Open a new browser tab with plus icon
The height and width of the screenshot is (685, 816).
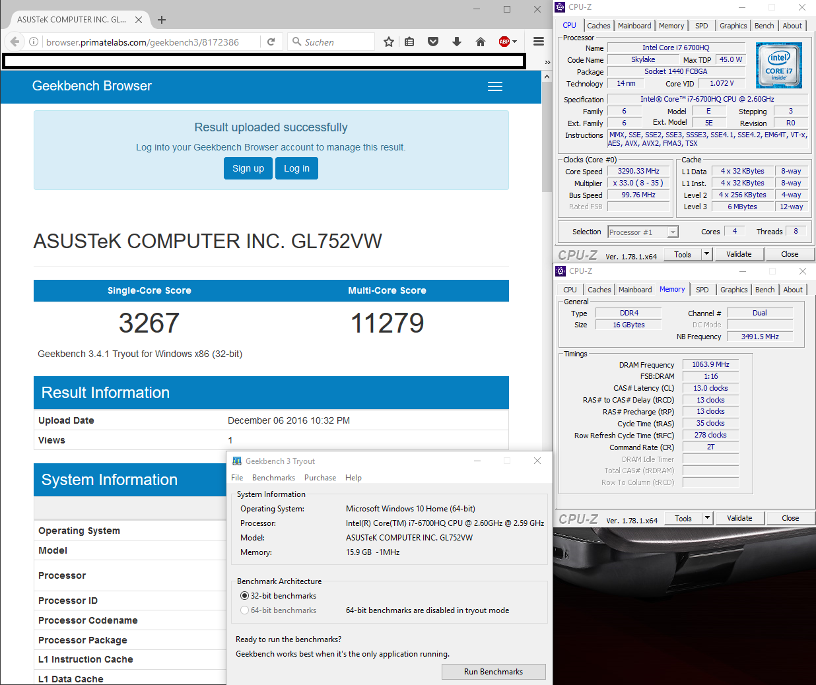click(x=162, y=20)
